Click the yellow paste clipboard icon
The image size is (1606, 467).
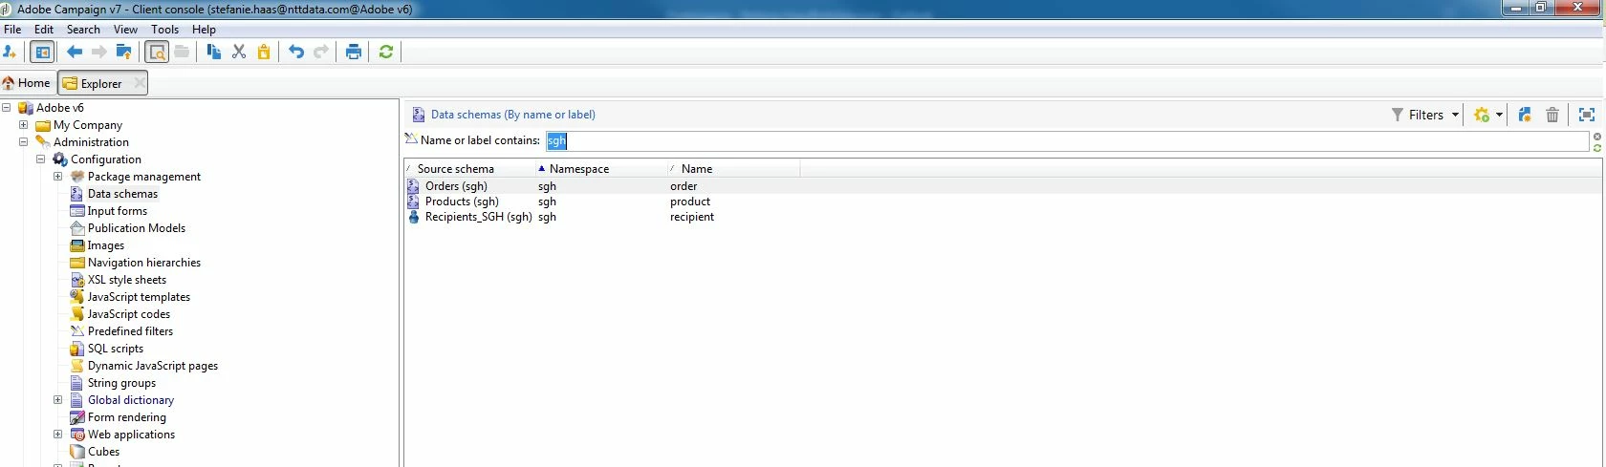[264, 52]
